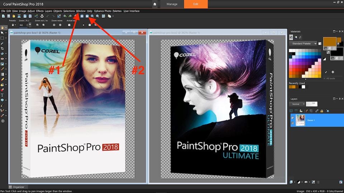This screenshot has width=344, height=193.
Task: Select the Flood Fill gradient tool
Action: (x=2, y=74)
